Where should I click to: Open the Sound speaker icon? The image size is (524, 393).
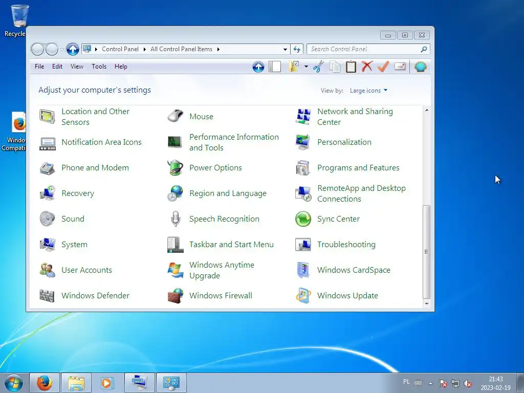48,219
